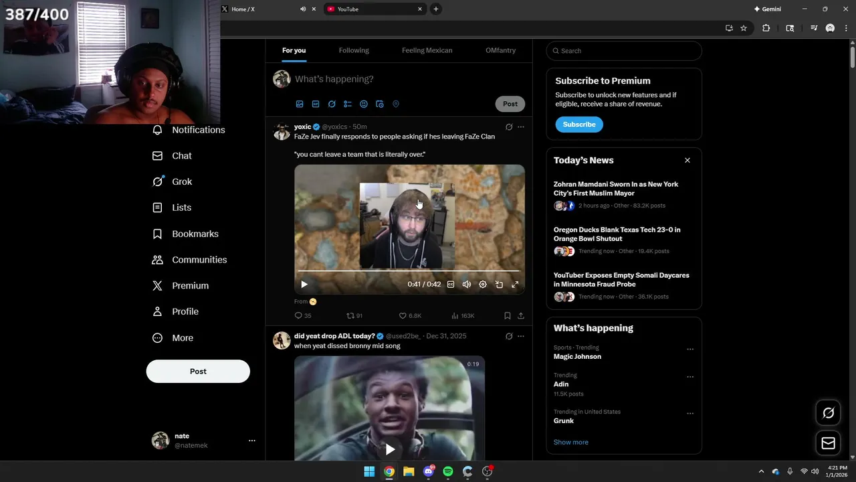Open Bookmarks in the sidebar
Screen dimensions: 856x482
click(186, 234)
